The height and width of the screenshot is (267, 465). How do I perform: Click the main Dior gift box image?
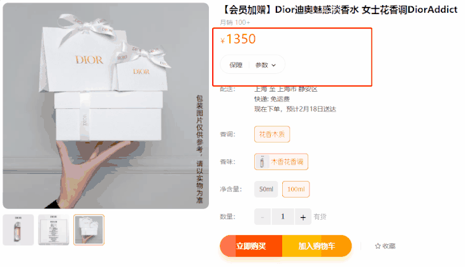click(x=106, y=106)
